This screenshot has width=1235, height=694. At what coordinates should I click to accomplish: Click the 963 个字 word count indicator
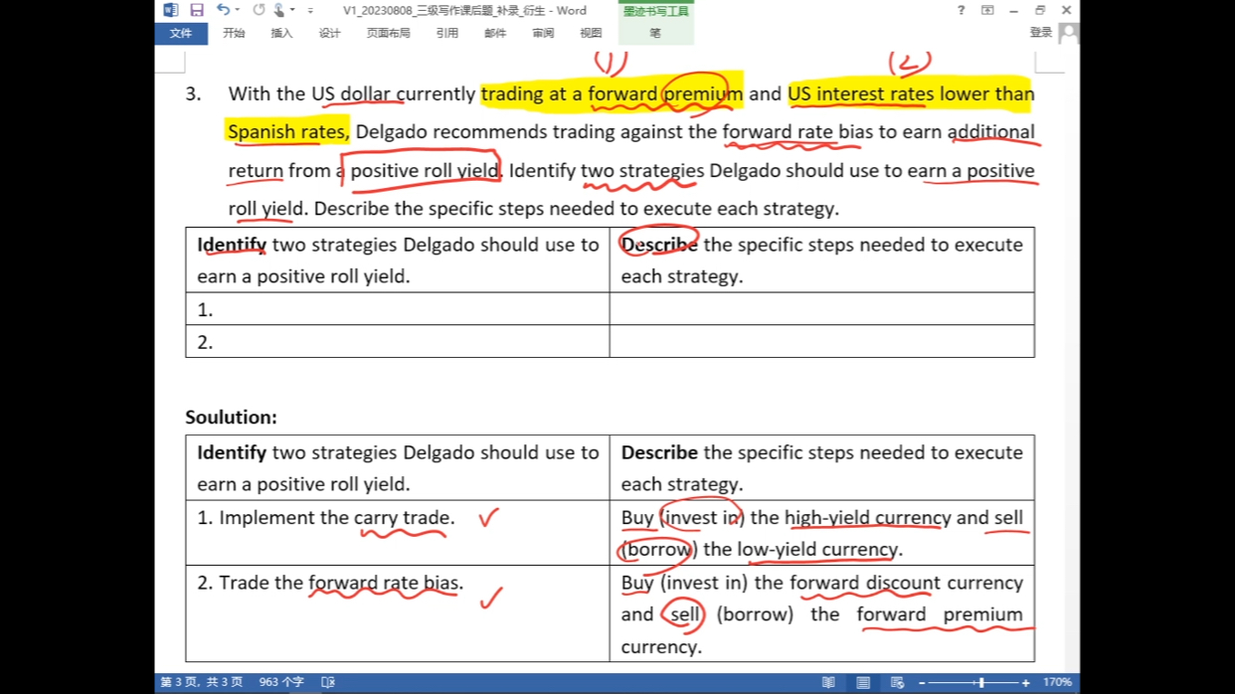pyautogui.click(x=281, y=682)
